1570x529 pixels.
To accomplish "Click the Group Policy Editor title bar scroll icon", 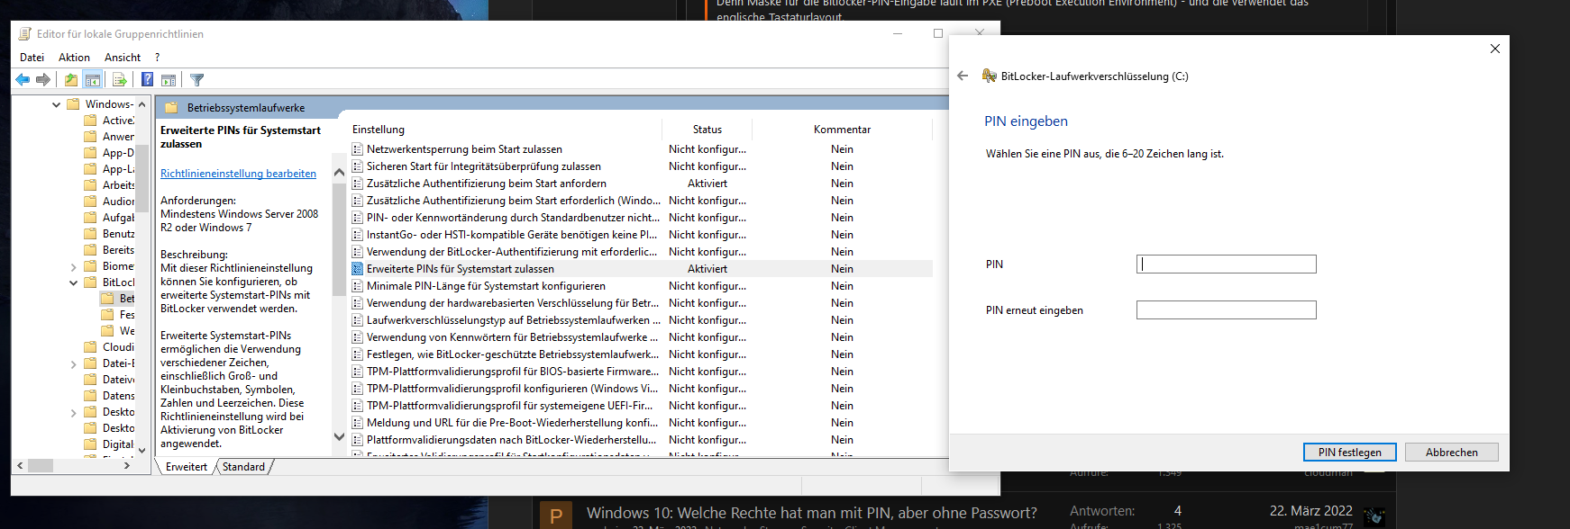I will click(x=25, y=34).
